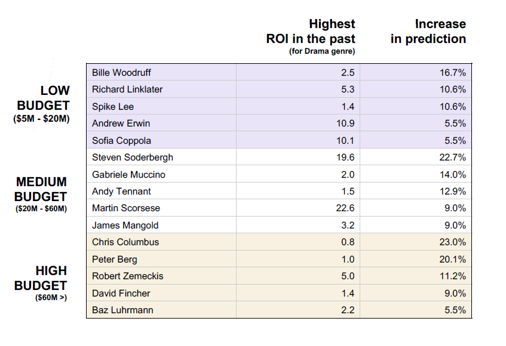Click the Sofia Coppola name cell

pos(121,141)
